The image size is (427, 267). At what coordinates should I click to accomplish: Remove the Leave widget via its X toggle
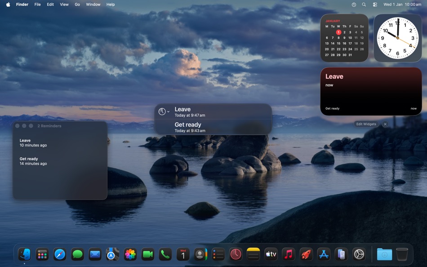(385, 124)
